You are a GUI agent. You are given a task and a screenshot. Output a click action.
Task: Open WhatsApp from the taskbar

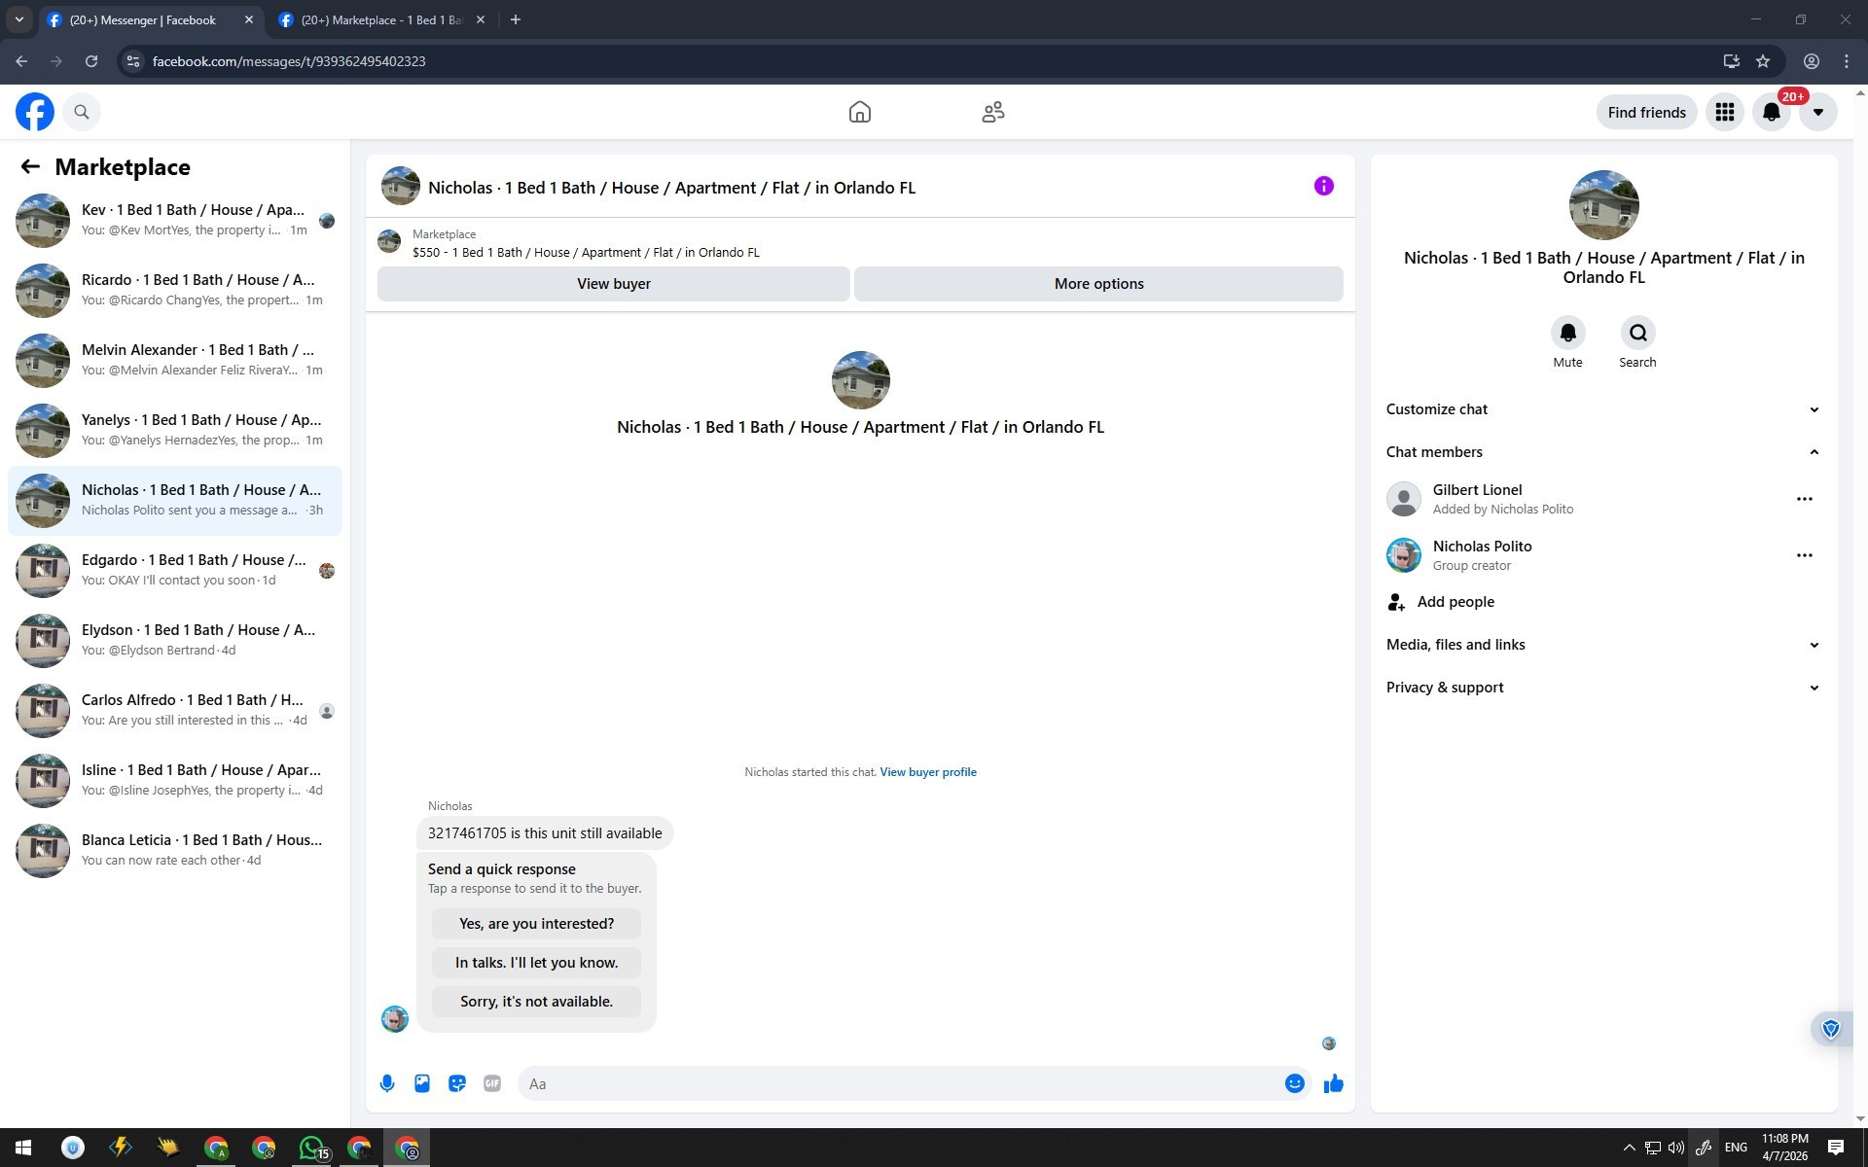(311, 1148)
